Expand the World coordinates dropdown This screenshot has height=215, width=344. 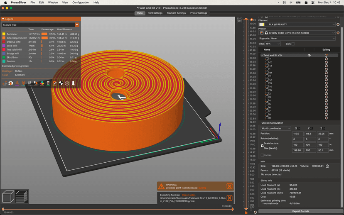276,128
